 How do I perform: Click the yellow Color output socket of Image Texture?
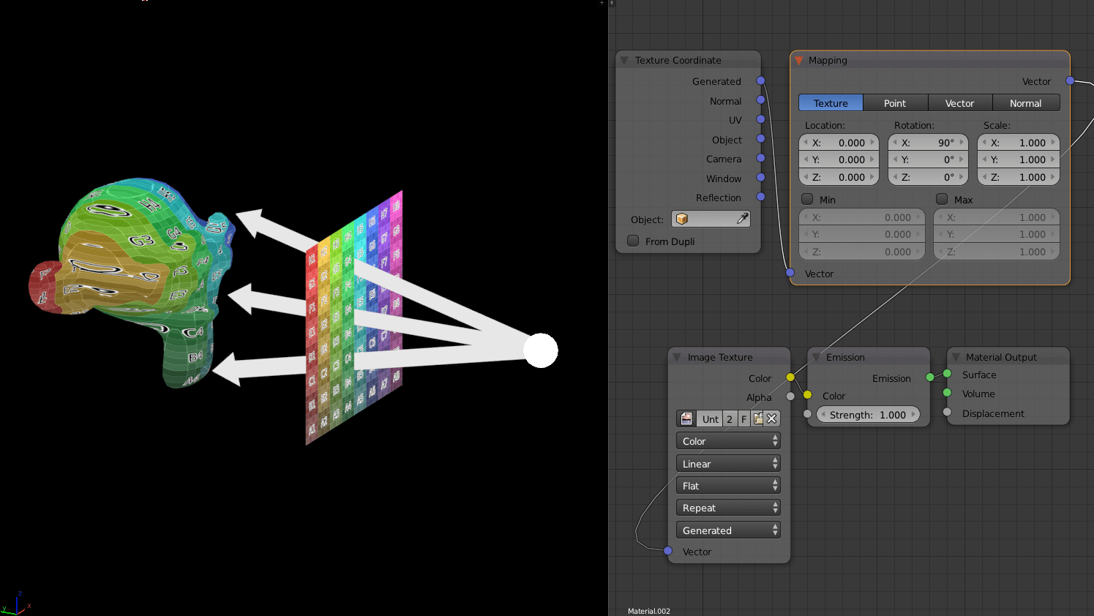790,378
